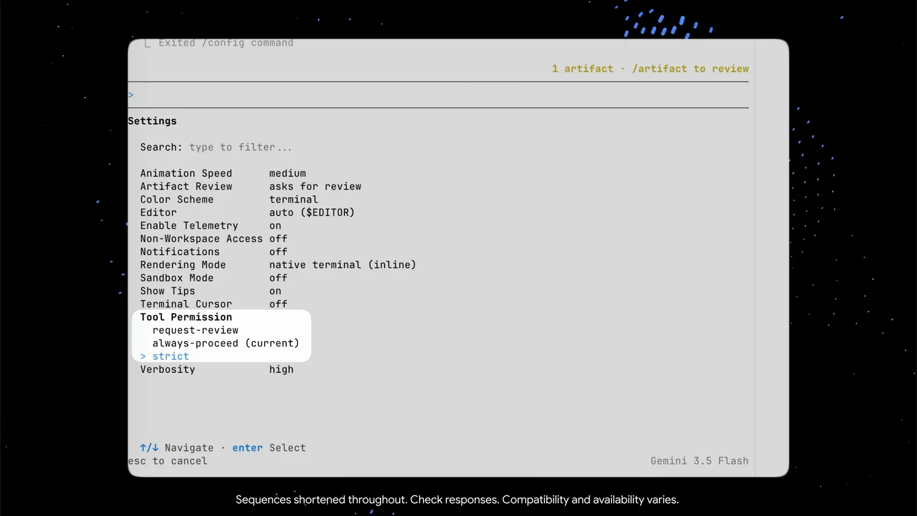Click the high verbosity value
This screenshot has height=516, width=917.
281,370
